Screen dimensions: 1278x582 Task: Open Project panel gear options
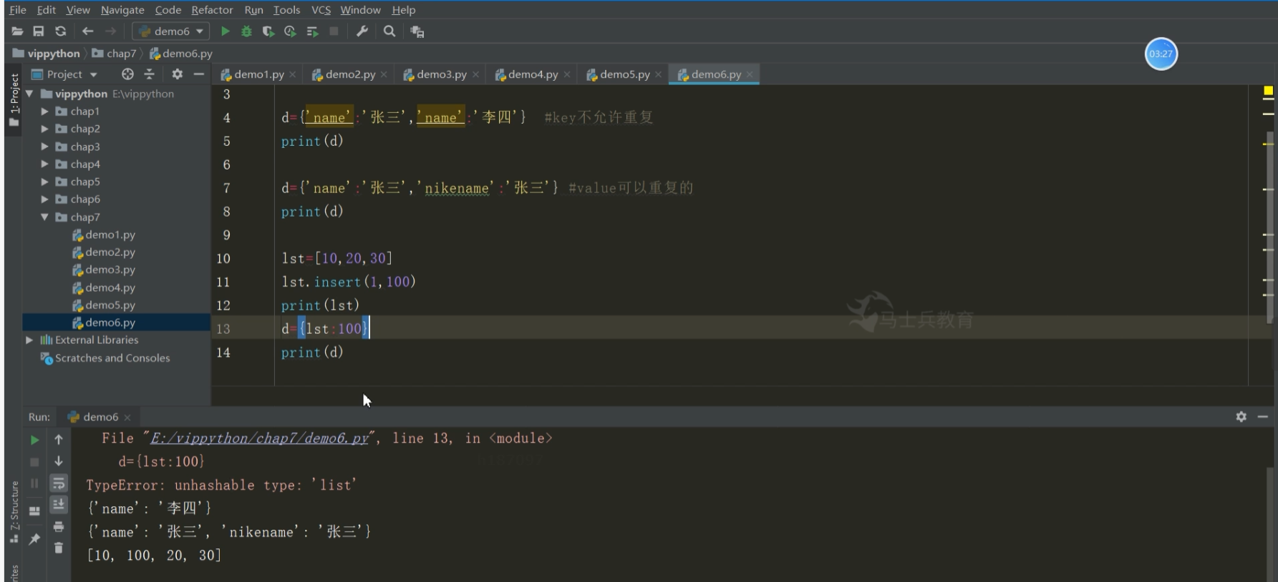coord(177,74)
